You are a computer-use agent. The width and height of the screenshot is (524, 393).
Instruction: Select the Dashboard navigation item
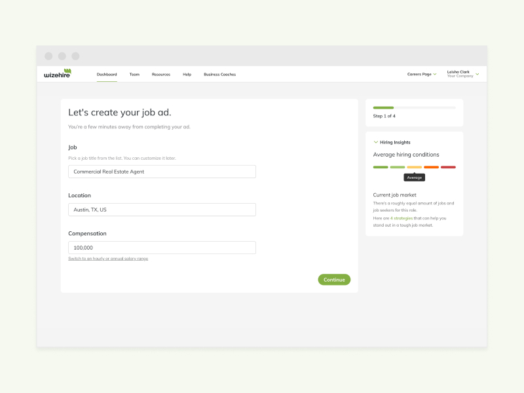pos(107,74)
